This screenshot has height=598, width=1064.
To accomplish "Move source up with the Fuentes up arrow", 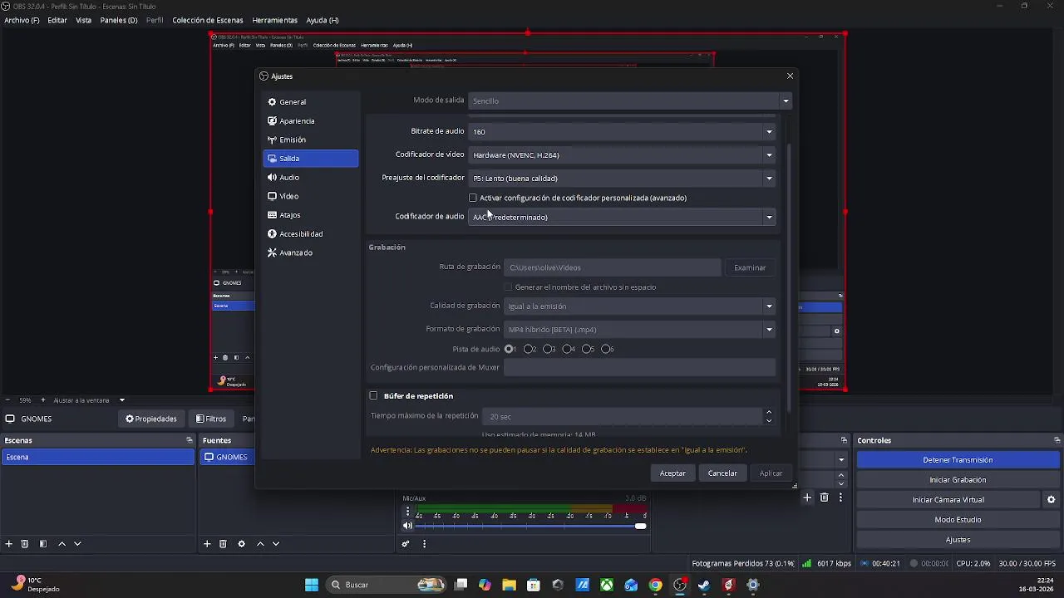I will [260, 544].
